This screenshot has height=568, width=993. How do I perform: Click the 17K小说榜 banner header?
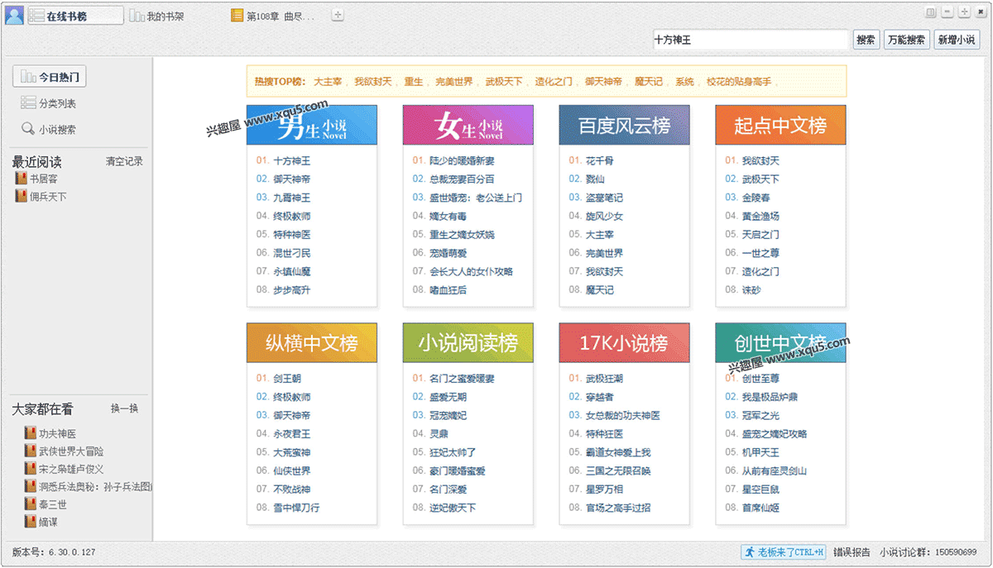coord(625,342)
